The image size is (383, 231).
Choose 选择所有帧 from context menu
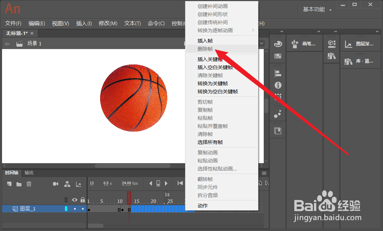(x=221, y=142)
